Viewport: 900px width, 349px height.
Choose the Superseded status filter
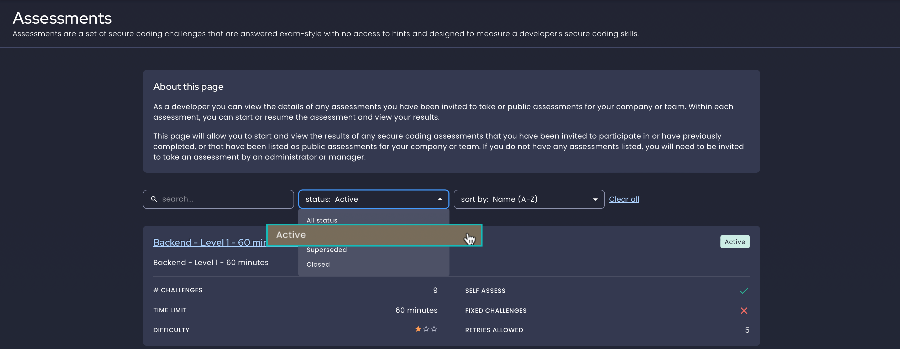(326, 250)
